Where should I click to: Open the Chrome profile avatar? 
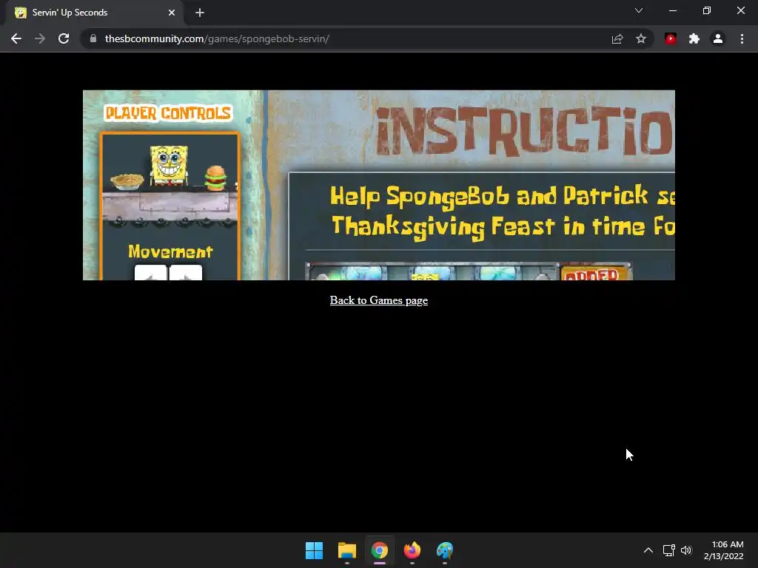tap(718, 38)
